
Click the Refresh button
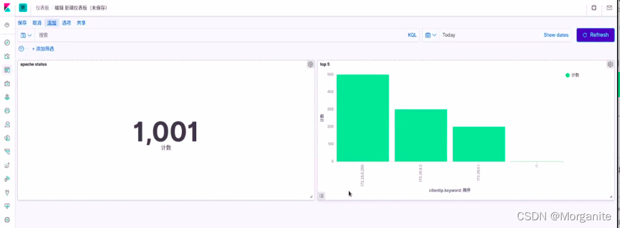click(x=596, y=35)
